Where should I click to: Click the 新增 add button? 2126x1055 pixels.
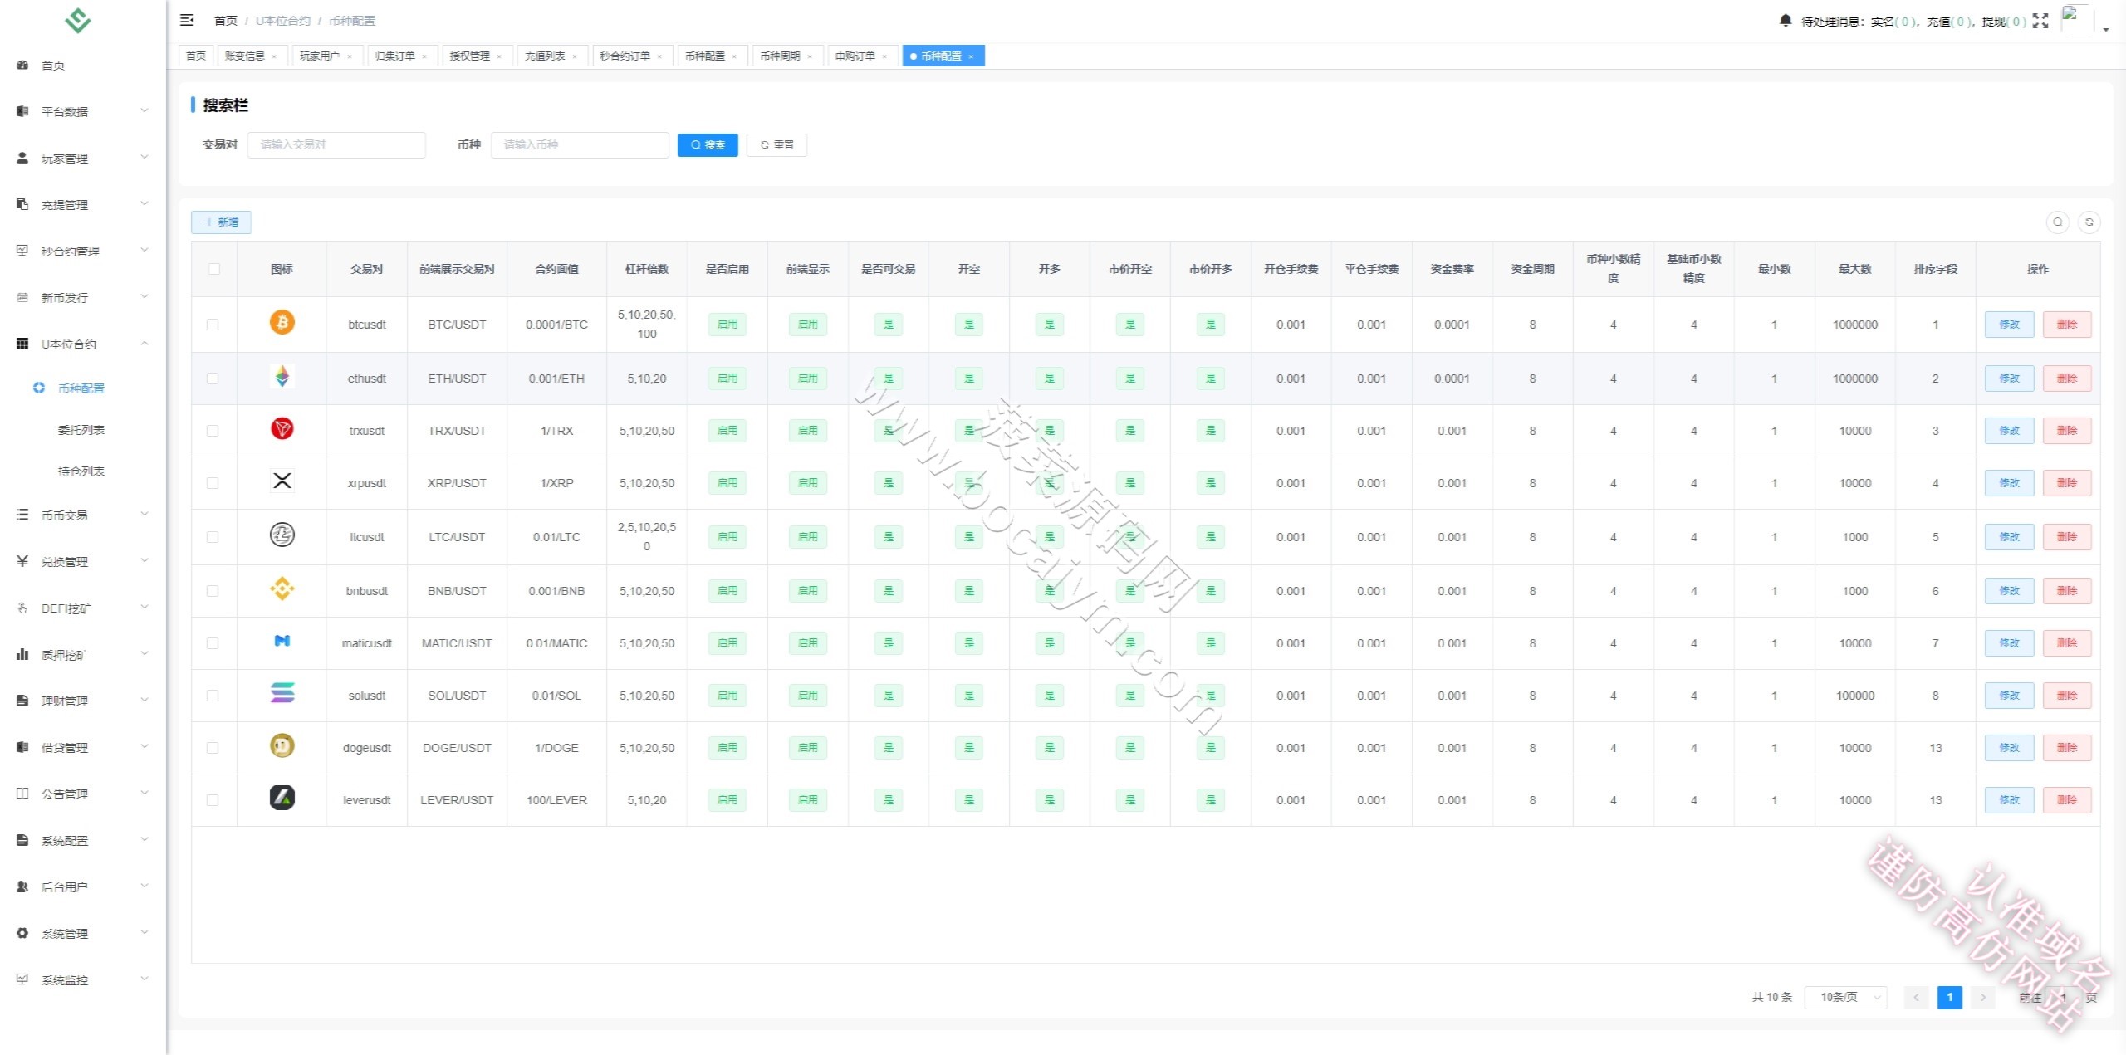pyautogui.click(x=221, y=222)
